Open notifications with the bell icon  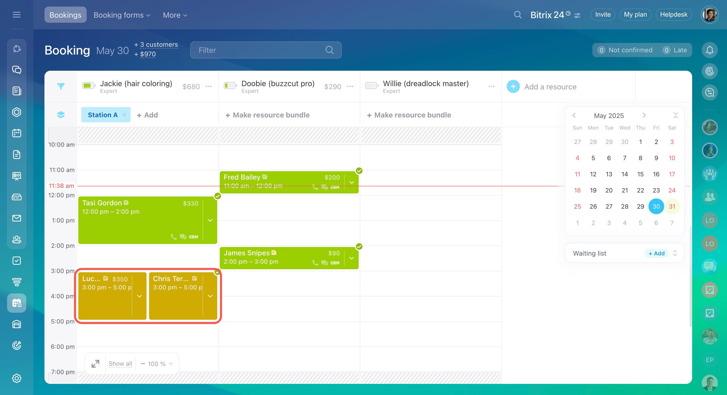(710, 50)
